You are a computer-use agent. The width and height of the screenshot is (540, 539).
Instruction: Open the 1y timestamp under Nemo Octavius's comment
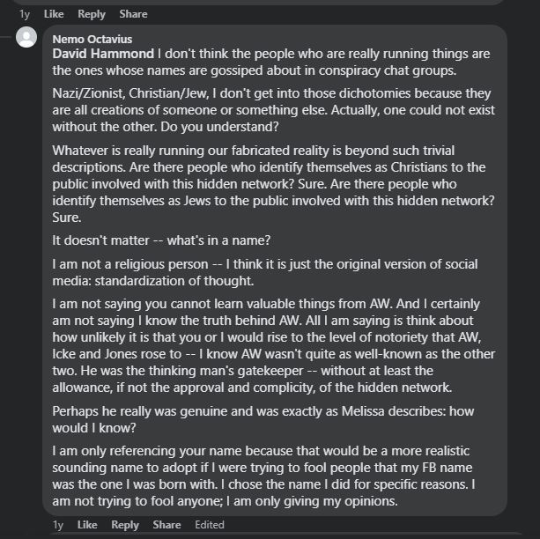pyautogui.click(x=57, y=525)
